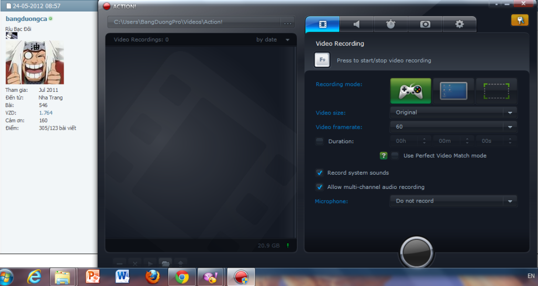Launch Firefox from the taskbar

[x=153, y=277]
